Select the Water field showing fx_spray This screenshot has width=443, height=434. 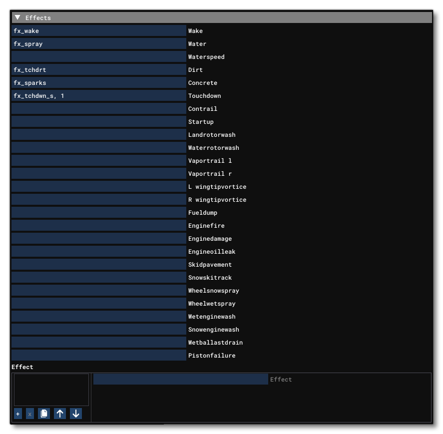coord(98,43)
